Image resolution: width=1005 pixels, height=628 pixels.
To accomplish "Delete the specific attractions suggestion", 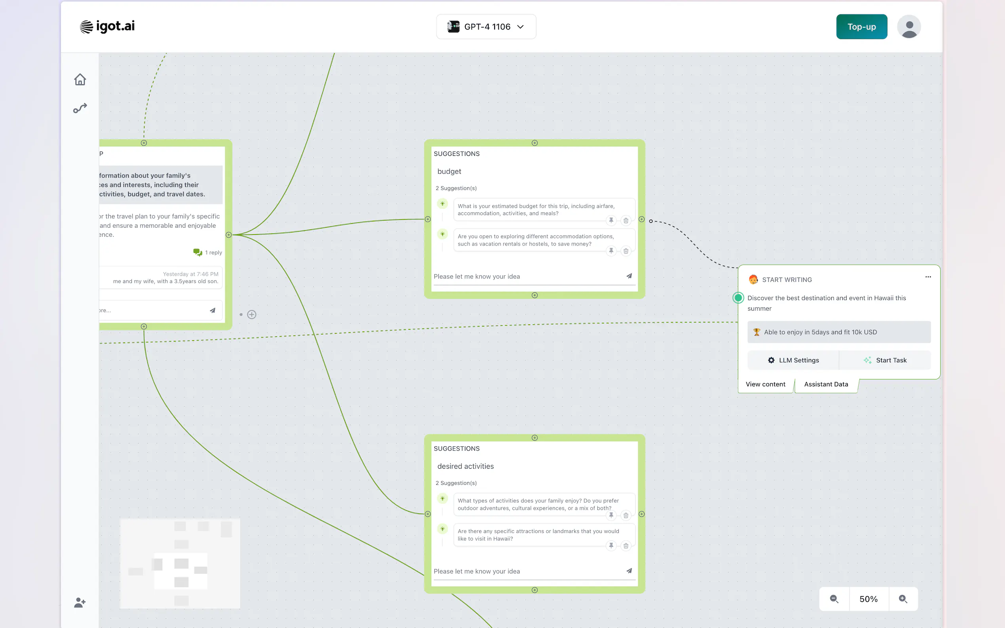I will click(626, 546).
